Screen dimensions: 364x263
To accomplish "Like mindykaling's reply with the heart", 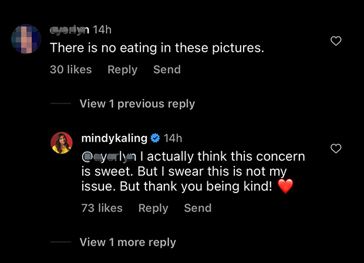I will (336, 149).
